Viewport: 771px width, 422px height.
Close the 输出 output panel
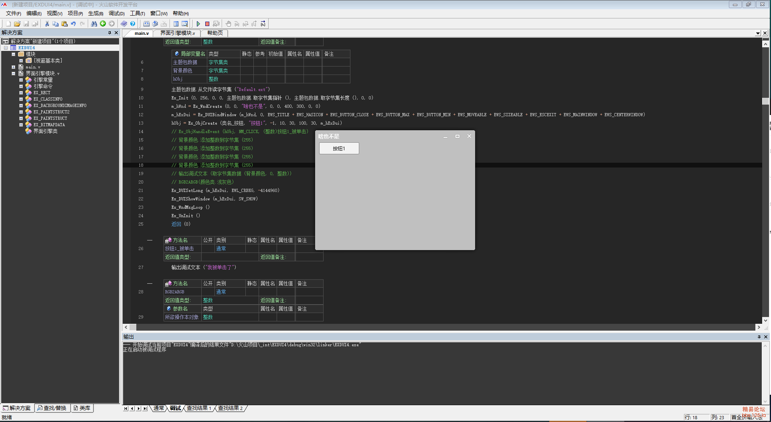pos(766,337)
